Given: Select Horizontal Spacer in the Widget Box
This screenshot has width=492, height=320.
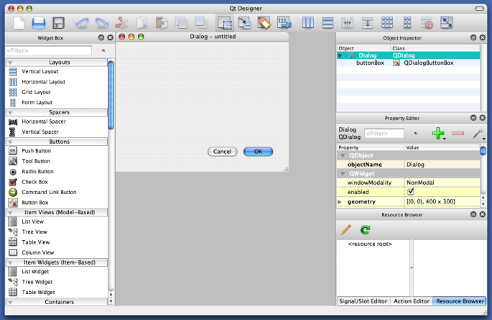Looking at the screenshot, I should click(44, 122).
